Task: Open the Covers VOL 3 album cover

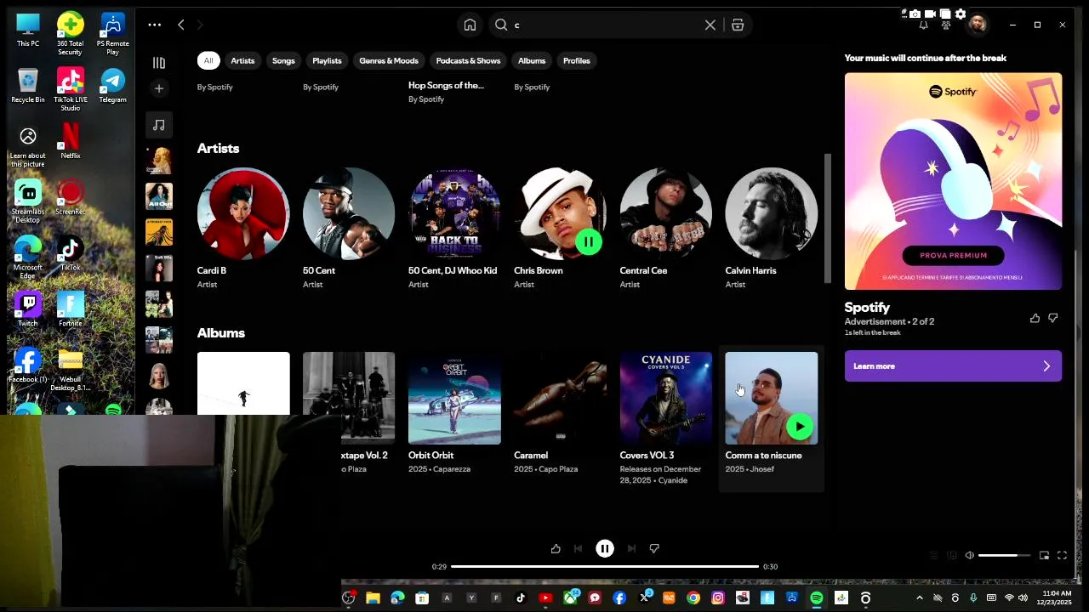Action: [665, 398]
